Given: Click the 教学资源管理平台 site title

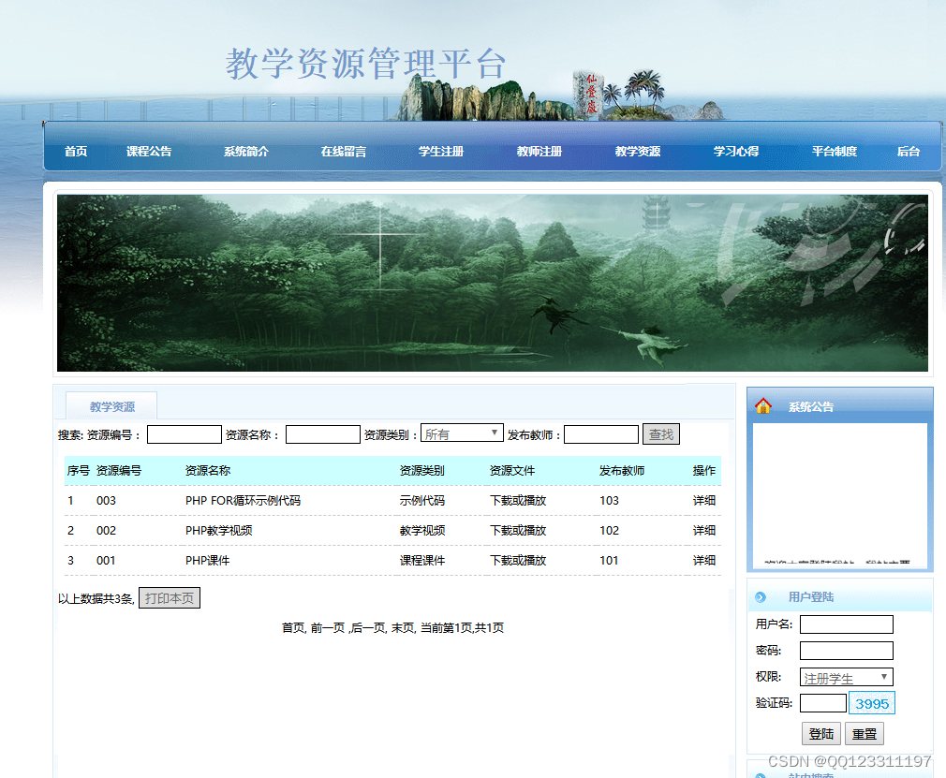Looking at the screenshot, I should pos(365,64).
